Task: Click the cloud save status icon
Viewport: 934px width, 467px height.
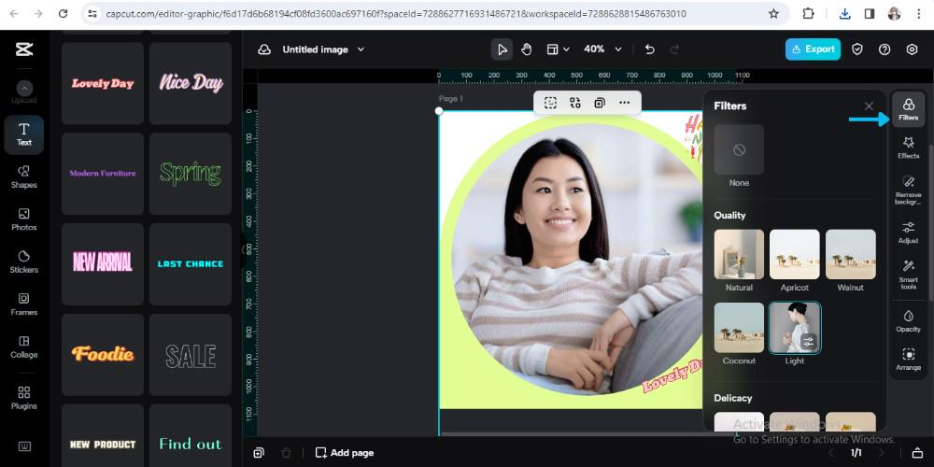Action: tap(264, 50)
